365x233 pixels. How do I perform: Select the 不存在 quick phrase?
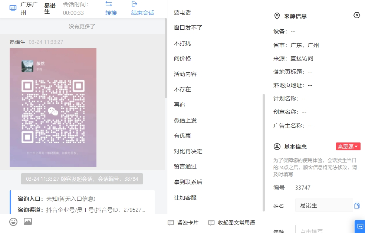[x=182, y=89]
